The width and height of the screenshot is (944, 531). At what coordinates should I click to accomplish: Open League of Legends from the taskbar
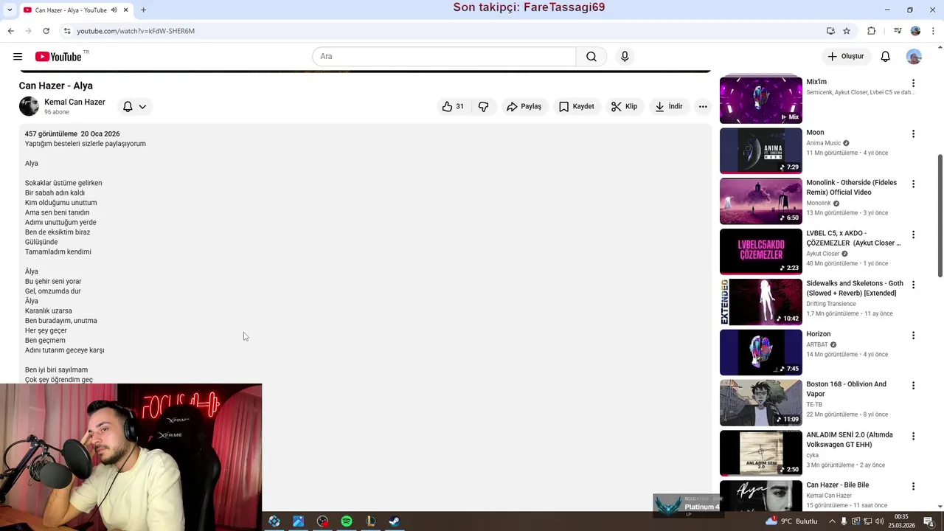tap(370, 521)
